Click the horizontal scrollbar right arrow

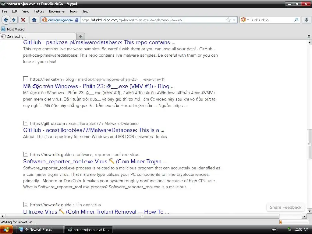coord(304,216)
